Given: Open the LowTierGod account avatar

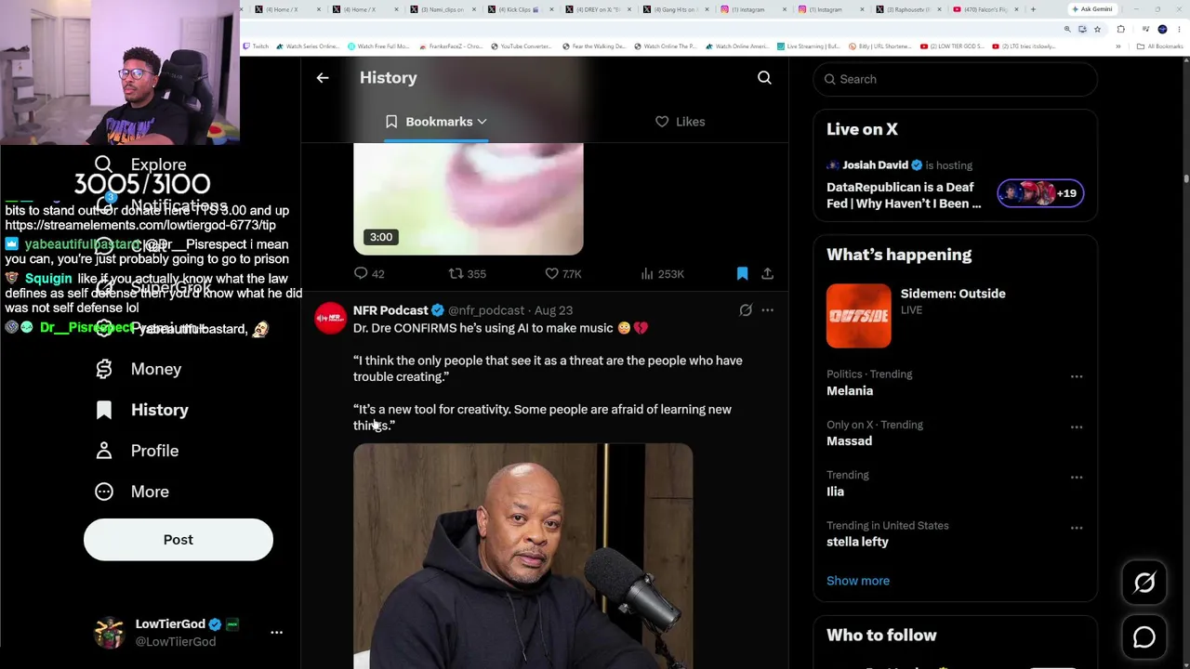Looking at the screenshot, I should 110,633.
